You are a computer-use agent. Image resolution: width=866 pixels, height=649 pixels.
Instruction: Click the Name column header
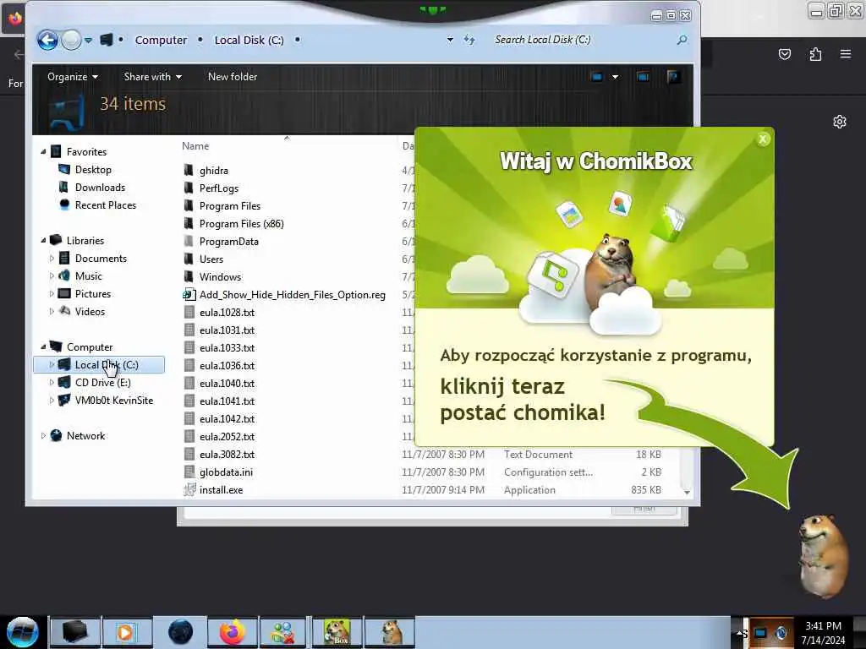tap(195, 145)
